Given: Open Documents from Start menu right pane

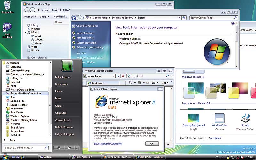Looking at the screenshot, I should (61, 84).
